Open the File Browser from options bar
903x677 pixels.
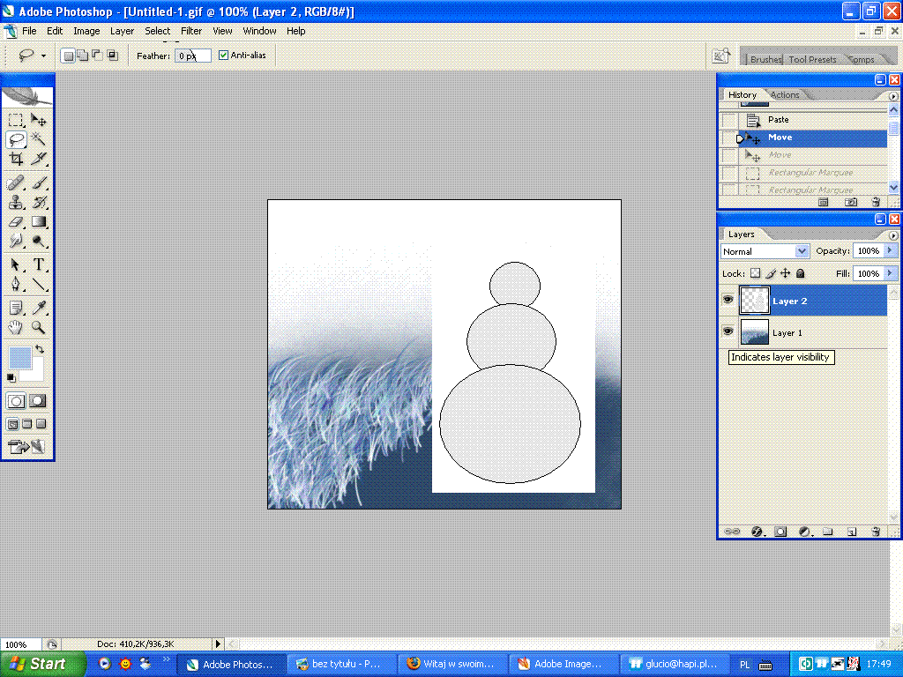(x=721, y=56)
